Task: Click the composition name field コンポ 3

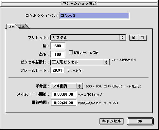Action: tap(94, 16)
